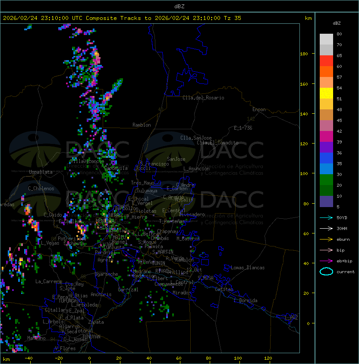Click the pink bip arrow legend icon
Screen dimensions: 359x364
coord(326,250)
